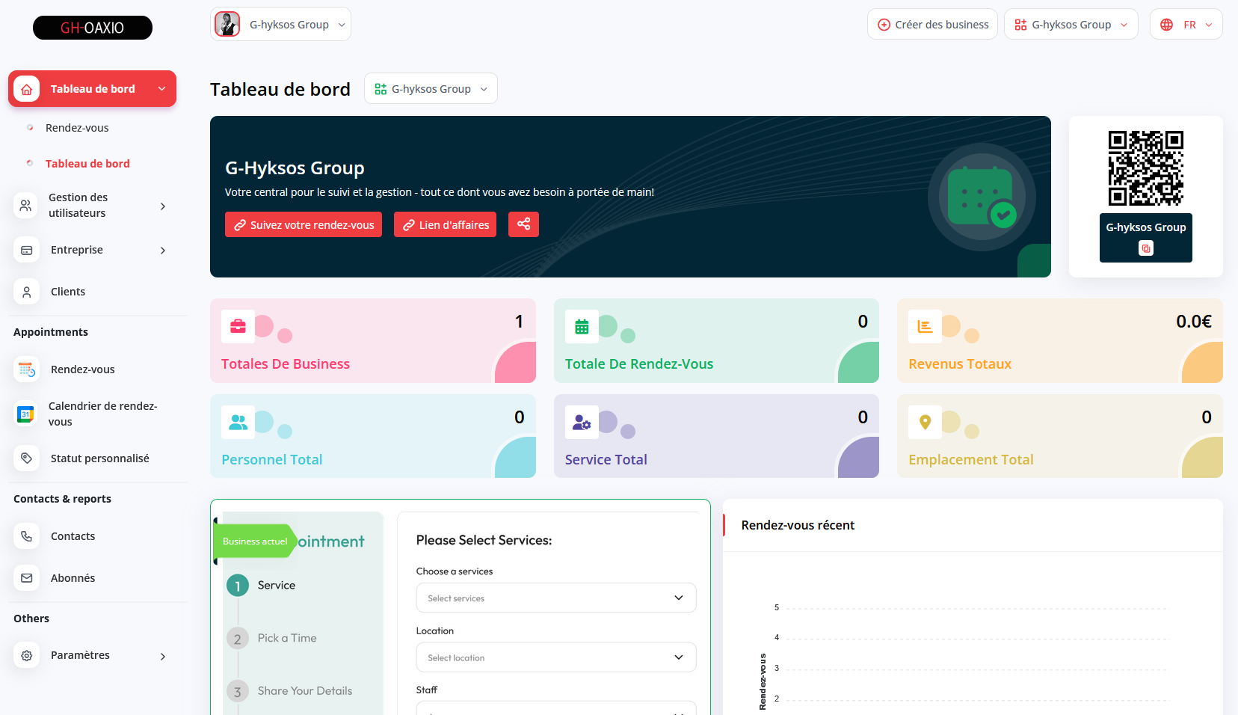Expand the Entreprise submenu arrow
The width and height of the screenshot is (1238, 715).
[x=163, y=251]
